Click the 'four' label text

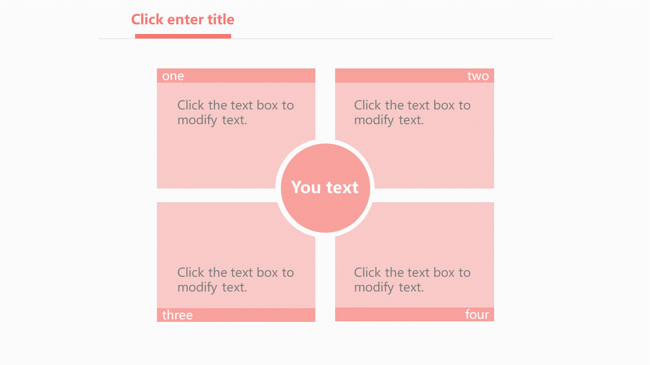point(477,315)
